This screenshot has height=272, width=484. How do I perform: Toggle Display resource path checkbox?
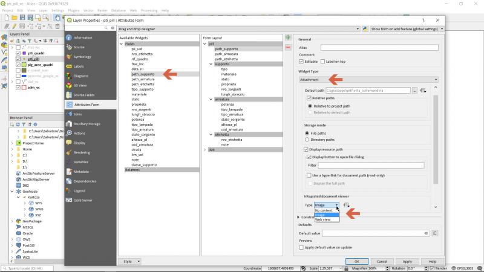click(x=306, y=149)
